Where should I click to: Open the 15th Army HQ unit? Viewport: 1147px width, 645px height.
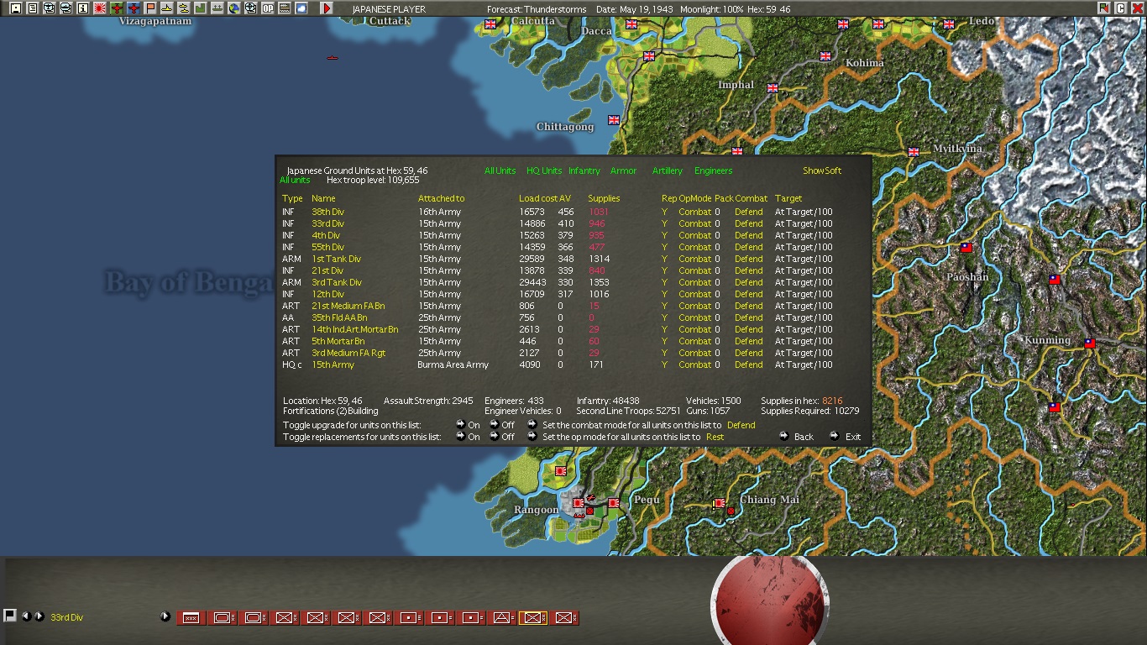coord(333,365)
